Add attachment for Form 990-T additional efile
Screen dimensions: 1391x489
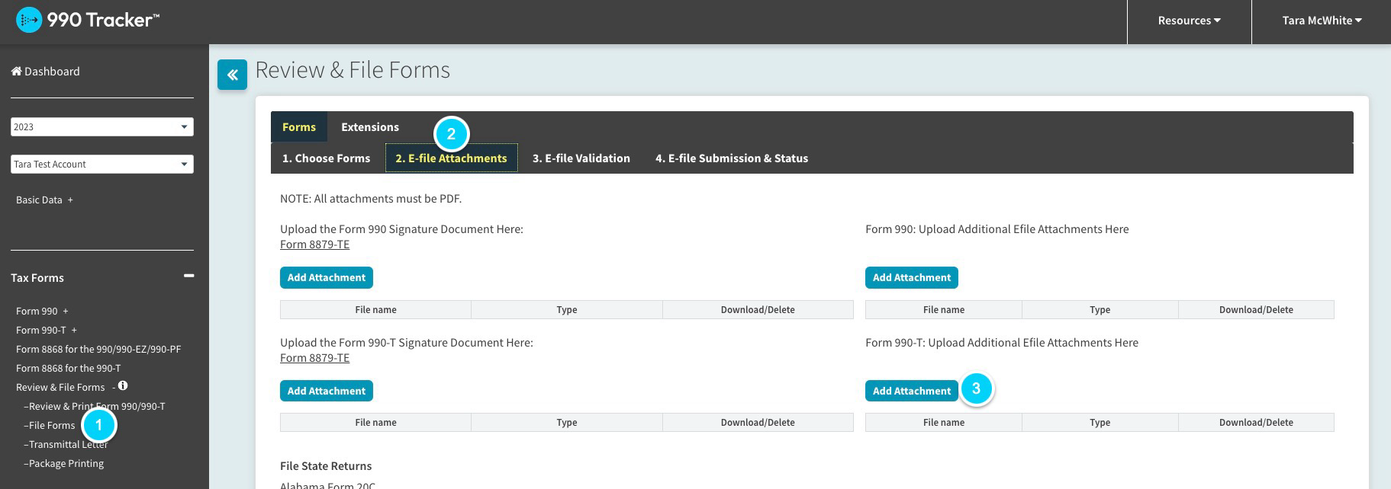(x=911, y=391)
